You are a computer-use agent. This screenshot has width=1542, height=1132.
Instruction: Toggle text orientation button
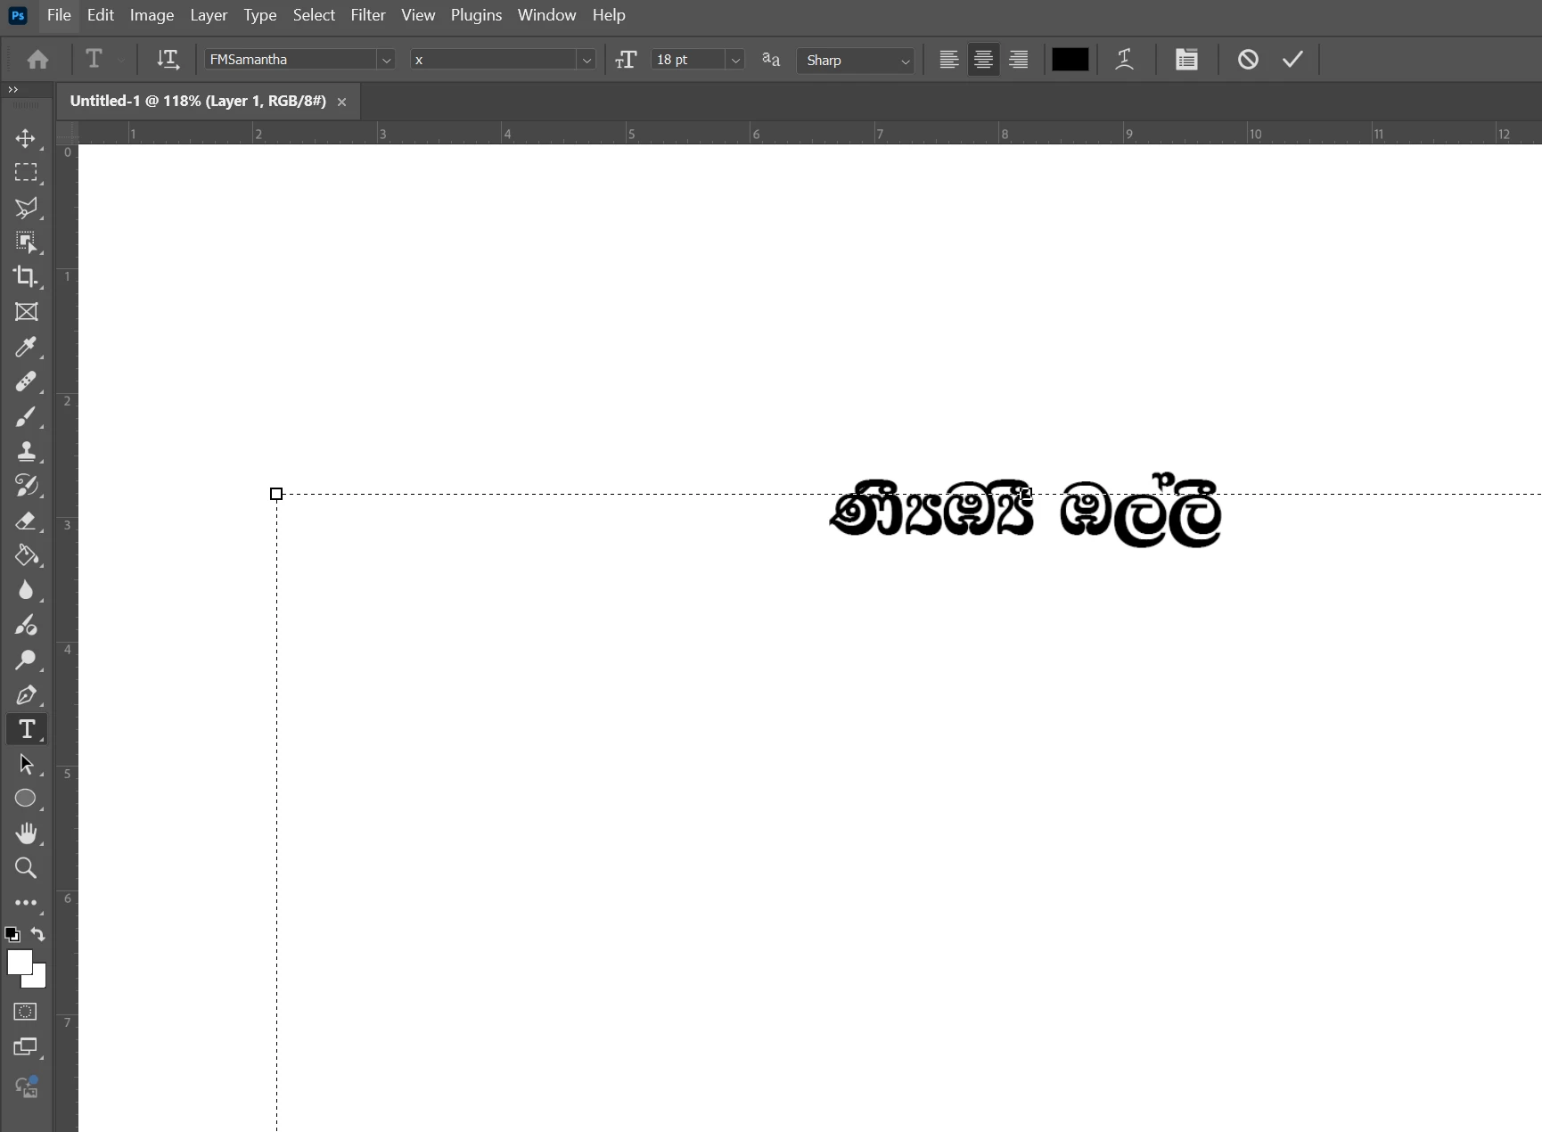[x=168, y=60]
